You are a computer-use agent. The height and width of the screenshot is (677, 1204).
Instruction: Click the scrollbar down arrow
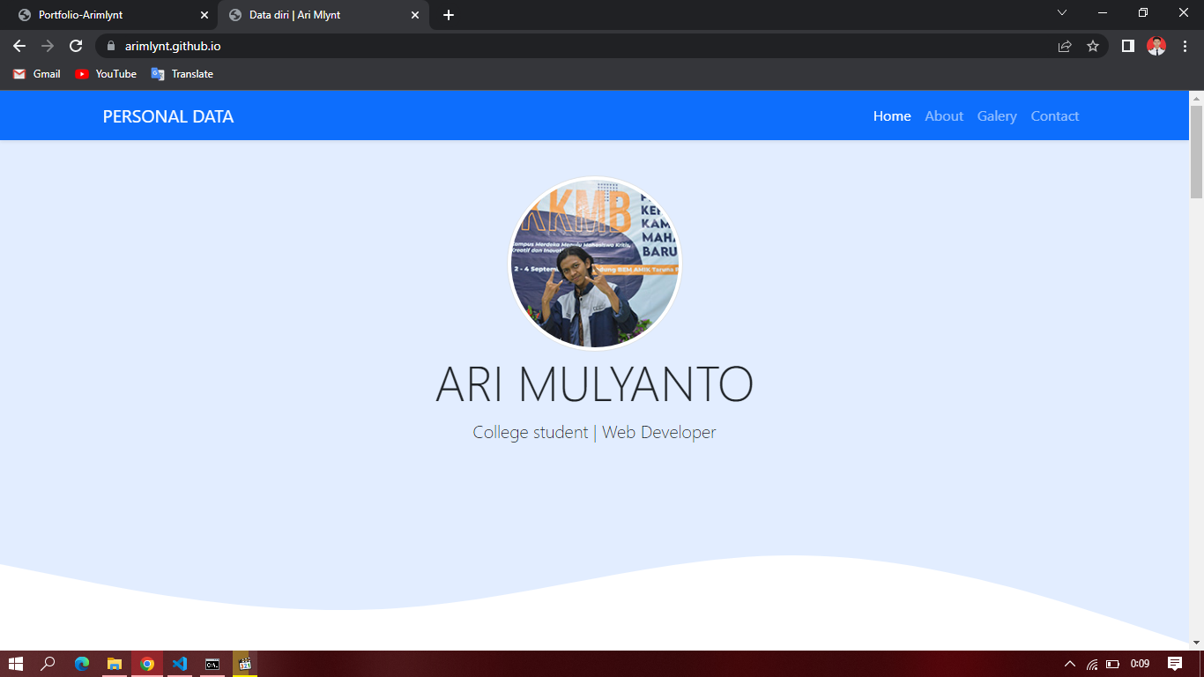(x=1196, y=643)
